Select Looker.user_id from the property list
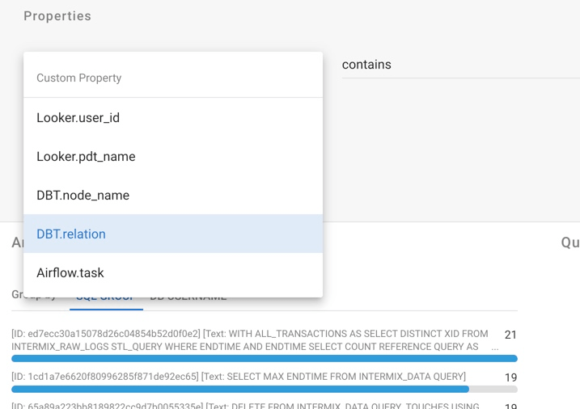The image size is (580, 409). point(78,118)
